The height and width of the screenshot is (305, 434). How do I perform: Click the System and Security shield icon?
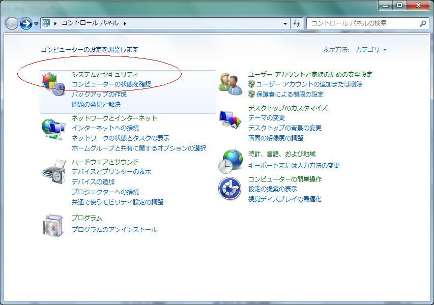[53, 83]
